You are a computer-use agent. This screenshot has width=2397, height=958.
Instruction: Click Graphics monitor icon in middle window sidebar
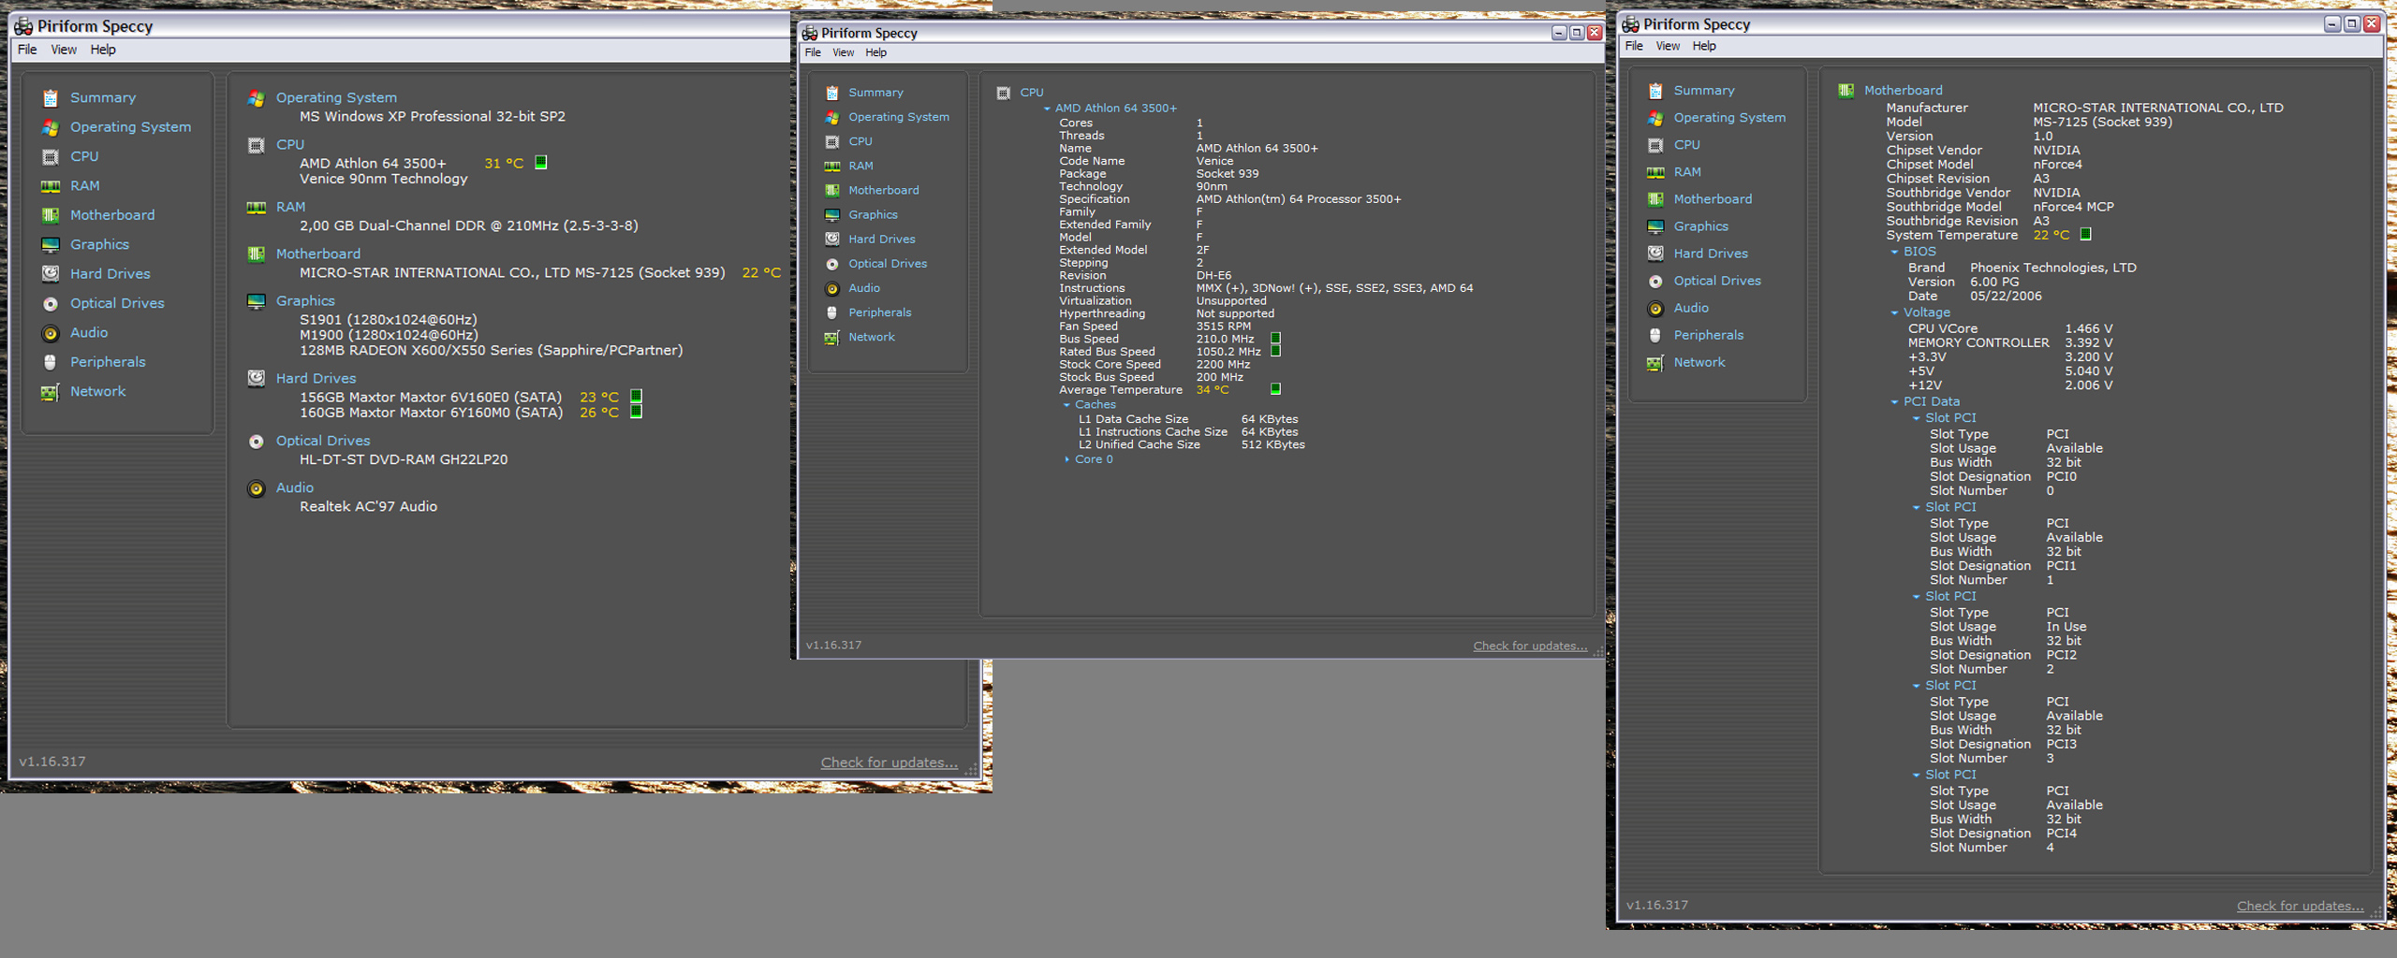831,215
